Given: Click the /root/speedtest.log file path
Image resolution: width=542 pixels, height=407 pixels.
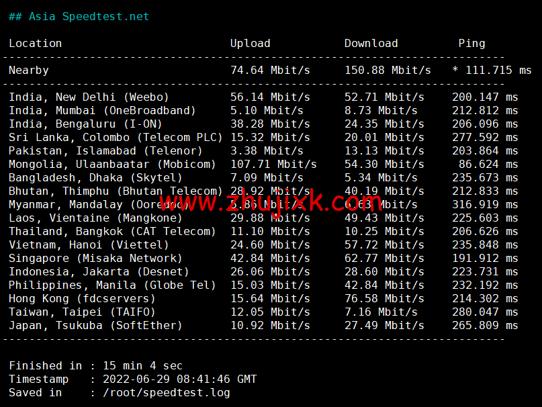Looking at the screenshot, I should pos(167,393).
